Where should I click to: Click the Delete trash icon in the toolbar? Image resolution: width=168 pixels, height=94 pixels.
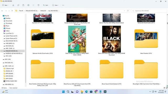(39, 5)
